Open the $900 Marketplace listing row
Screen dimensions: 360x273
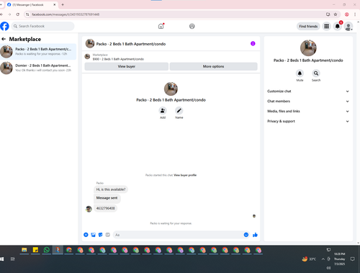(x=171, y=57)
